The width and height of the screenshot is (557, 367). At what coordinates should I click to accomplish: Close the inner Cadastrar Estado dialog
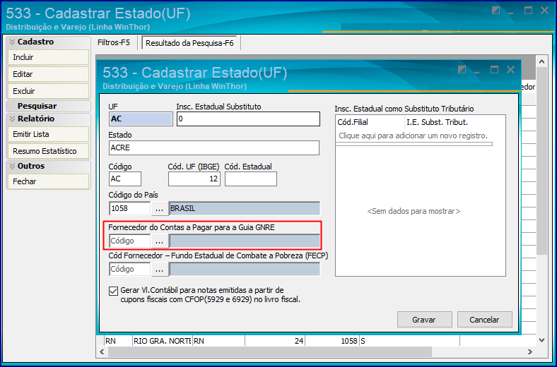510,70
